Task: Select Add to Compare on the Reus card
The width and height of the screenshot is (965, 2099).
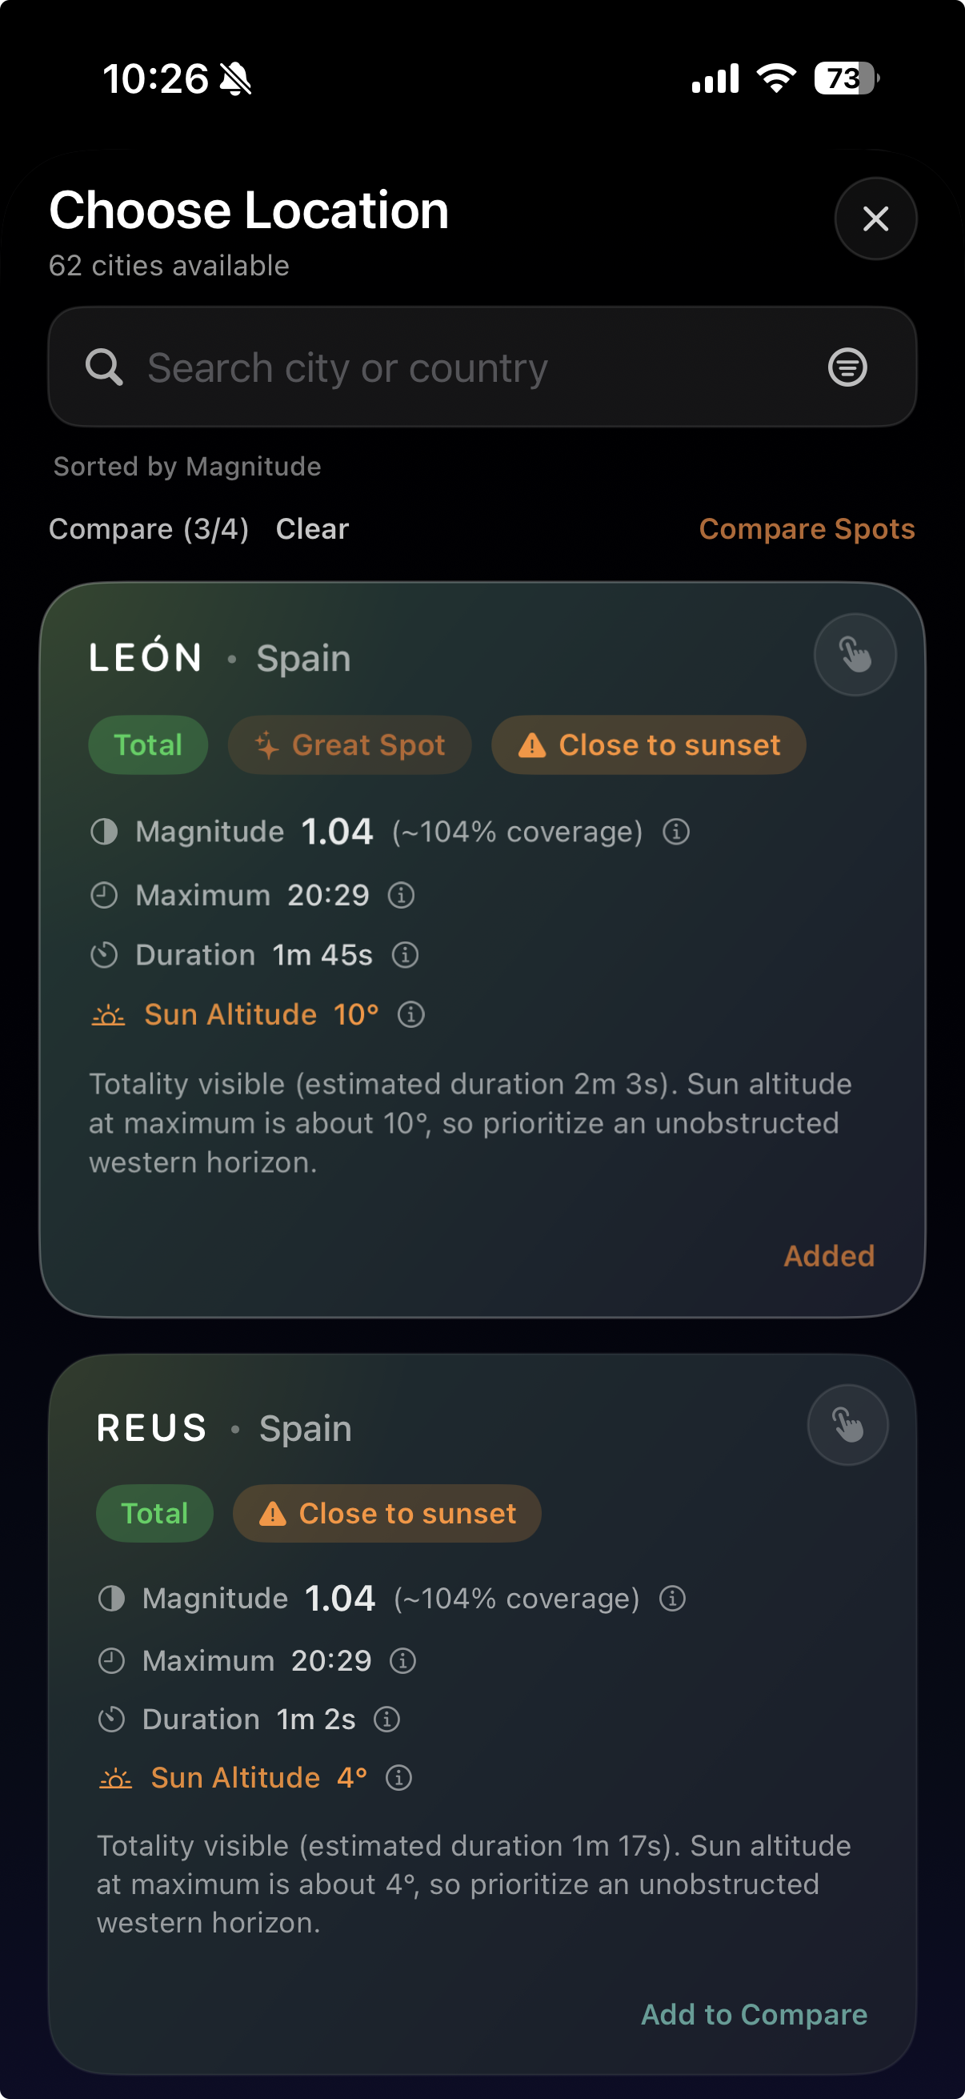Action: click(x=753, y=2013)
